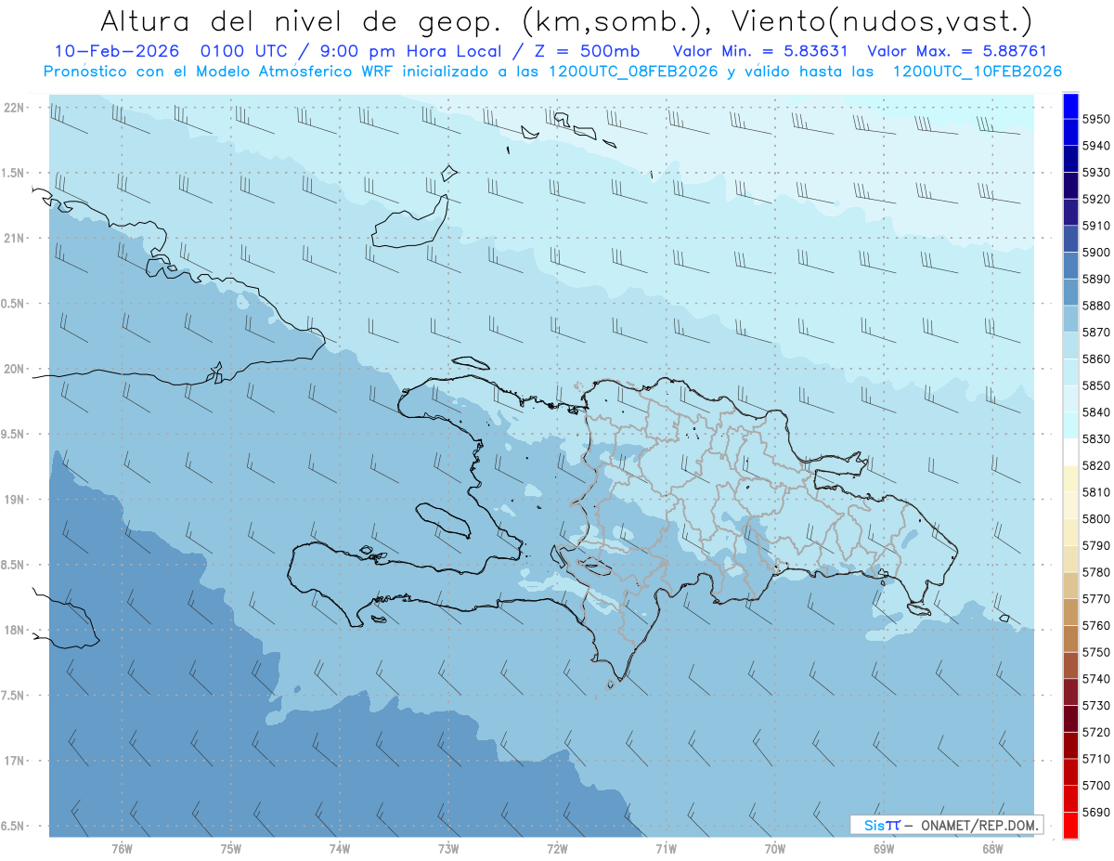Screen dimensions: 1114x861
Task: Click the '5800' color scale value
Action: (1096, 518)
